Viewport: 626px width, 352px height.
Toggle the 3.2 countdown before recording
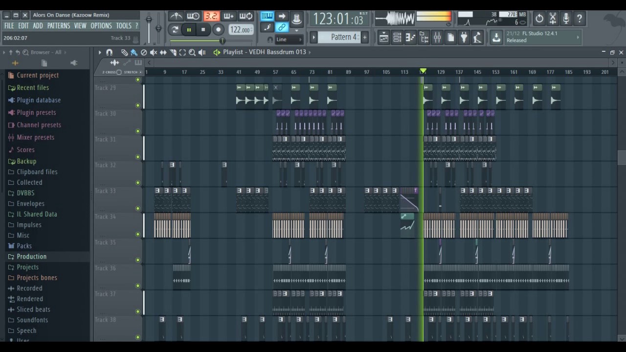point(211,16)
